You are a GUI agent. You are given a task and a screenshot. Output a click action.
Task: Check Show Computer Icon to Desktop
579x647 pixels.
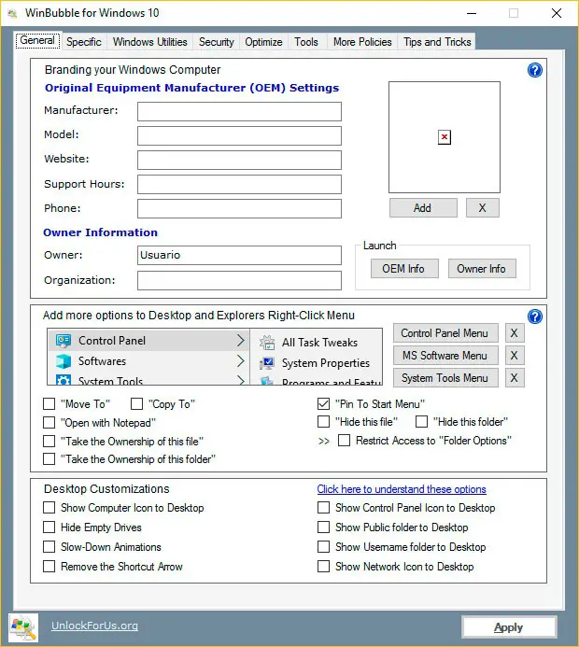(x=49, y=508)
